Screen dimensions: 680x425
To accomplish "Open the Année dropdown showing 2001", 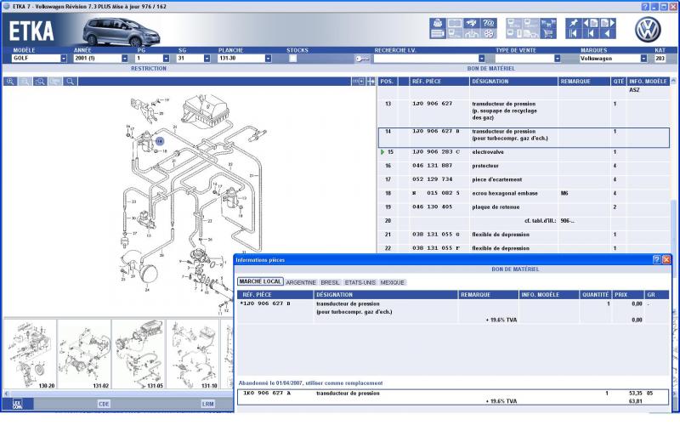I will 125,59.
